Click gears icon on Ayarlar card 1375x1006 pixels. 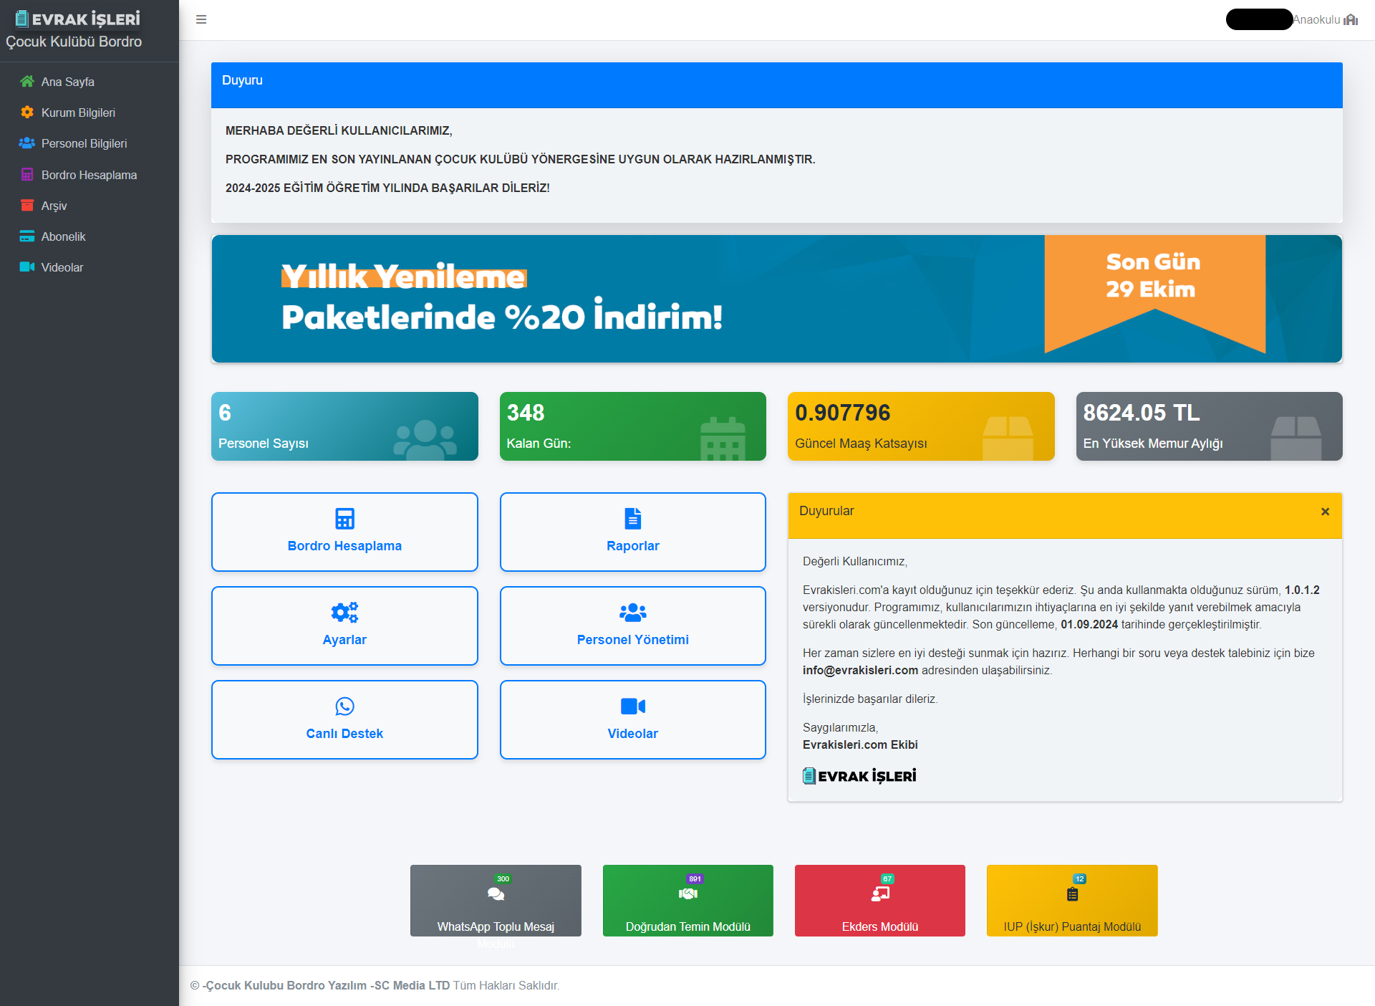344,613
